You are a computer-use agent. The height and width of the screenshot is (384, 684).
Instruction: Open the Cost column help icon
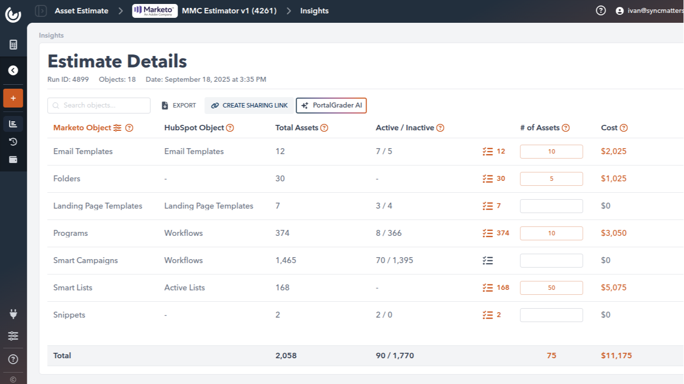click(624, 127)
